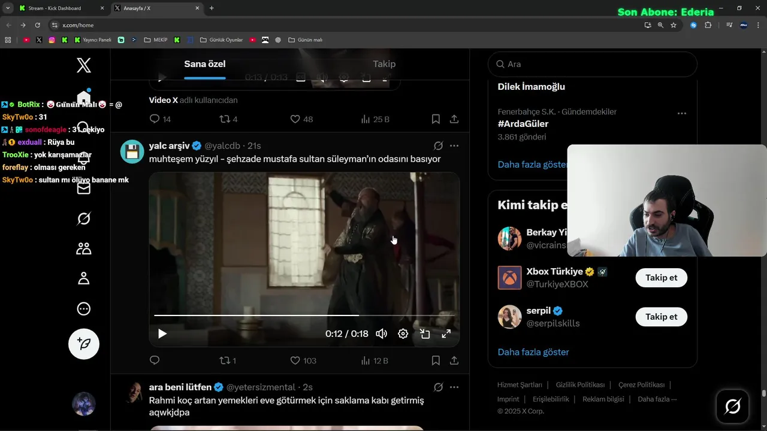Image resolution: width=767 pixels, height=431 pixels.
Task: Open Grok from the left sidebar
Action: click(84, 218)
